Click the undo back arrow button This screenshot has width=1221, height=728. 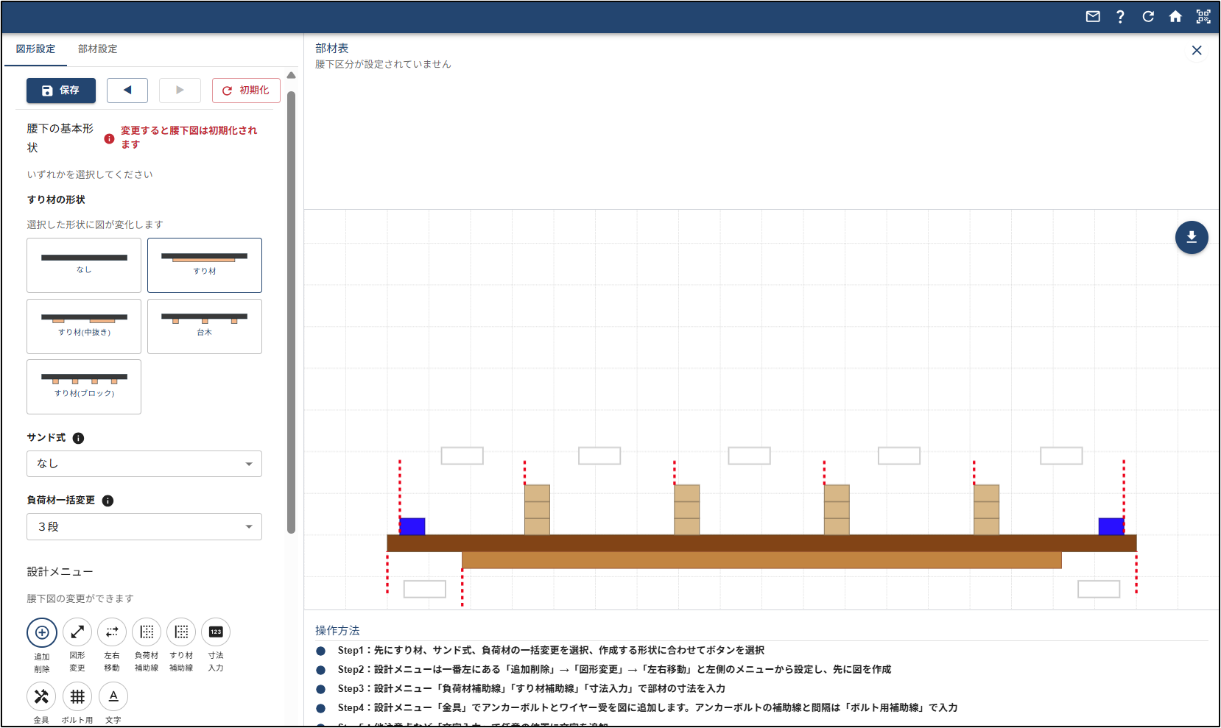point(127,91)
